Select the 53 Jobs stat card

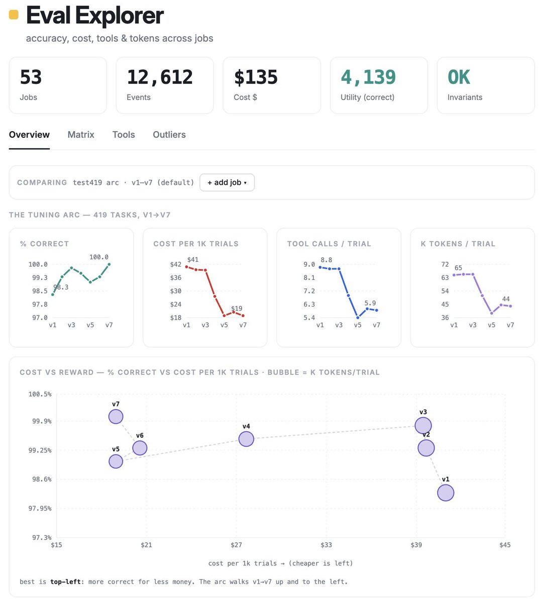[58, 85]
